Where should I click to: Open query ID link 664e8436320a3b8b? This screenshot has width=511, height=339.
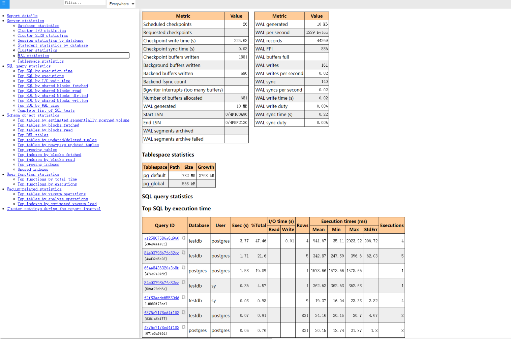click(162, 268)
